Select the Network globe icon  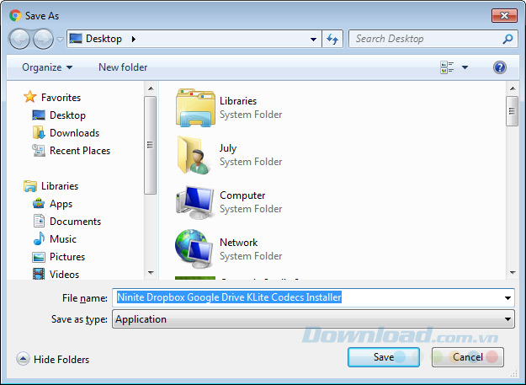point(194,249)
